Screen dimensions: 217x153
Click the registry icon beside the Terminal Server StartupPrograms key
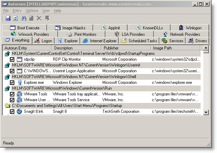tap(8, 53)
